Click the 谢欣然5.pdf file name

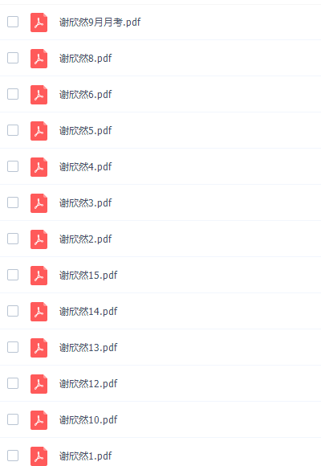point(86,130)
